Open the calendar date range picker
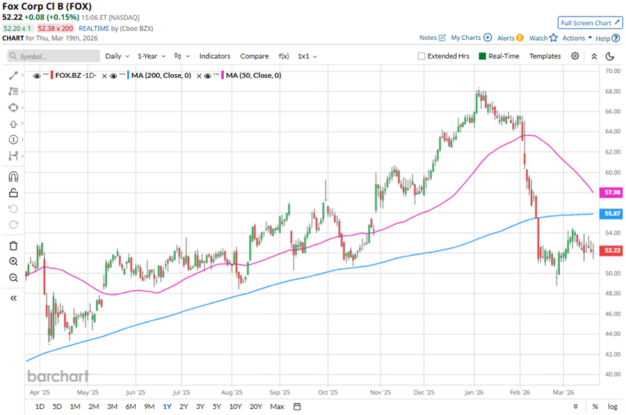The image size is (626, 415). click(297, 406)
